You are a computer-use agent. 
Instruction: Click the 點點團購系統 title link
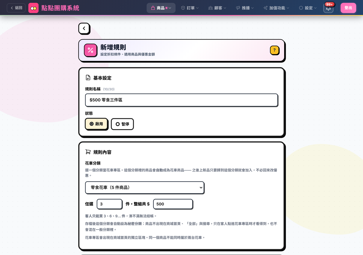point(60,8)
